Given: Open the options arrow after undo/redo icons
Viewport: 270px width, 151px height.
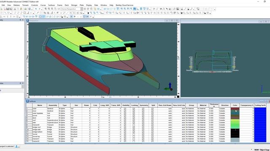Looking at the screenshot, I should click(42, 9).
